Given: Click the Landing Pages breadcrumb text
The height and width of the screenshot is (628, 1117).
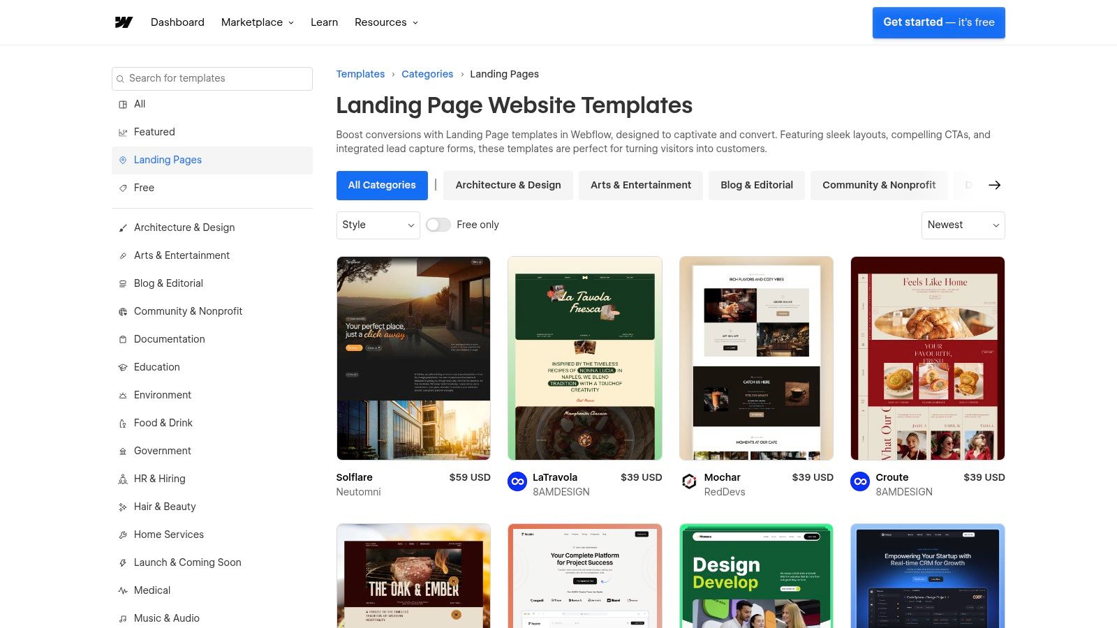Looking at the screenshot, I should coord(504,74).
